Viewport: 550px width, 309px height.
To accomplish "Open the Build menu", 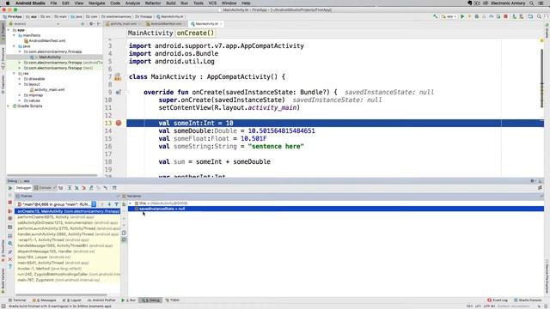I will point(171,3).
